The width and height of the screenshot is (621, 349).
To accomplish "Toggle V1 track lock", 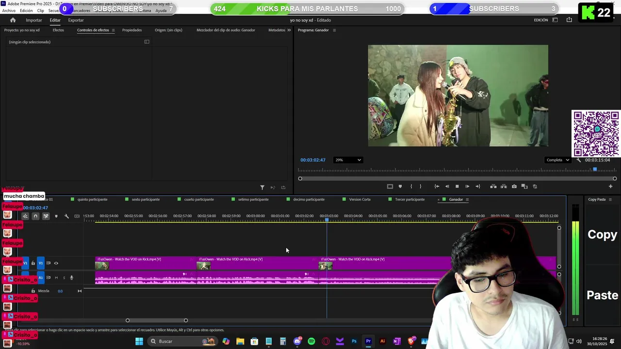I will [x=33, y=263].
